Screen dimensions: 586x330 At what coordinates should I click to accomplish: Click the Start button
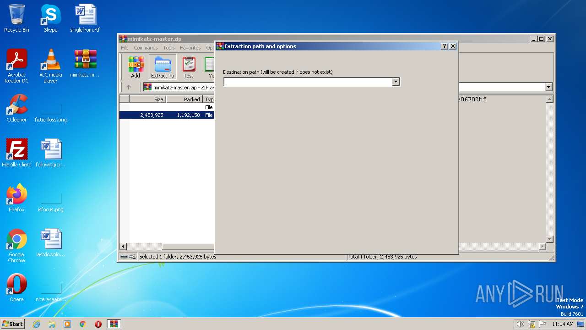(x=12, y=324)
